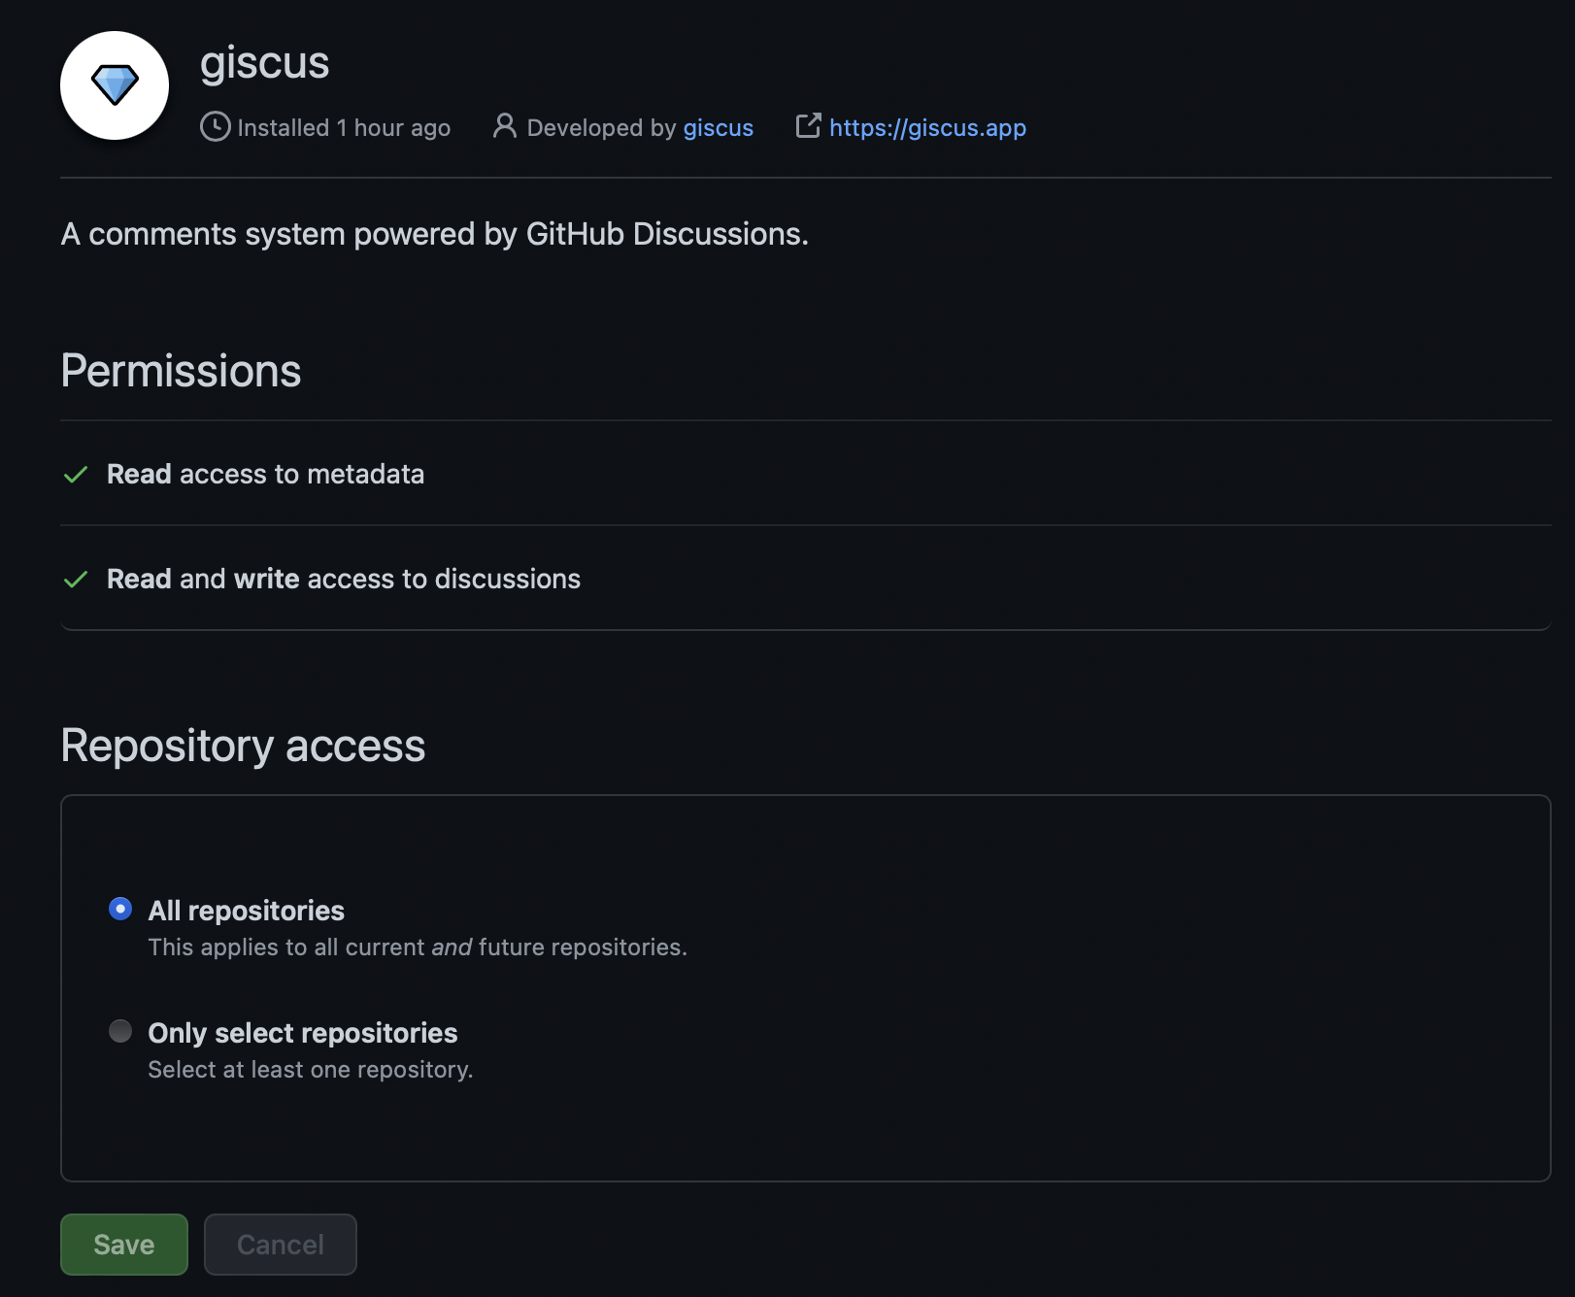Screen dimensions: 1575x1297
Task: Click the giscus diamond app logo
Action: point(115,85)
